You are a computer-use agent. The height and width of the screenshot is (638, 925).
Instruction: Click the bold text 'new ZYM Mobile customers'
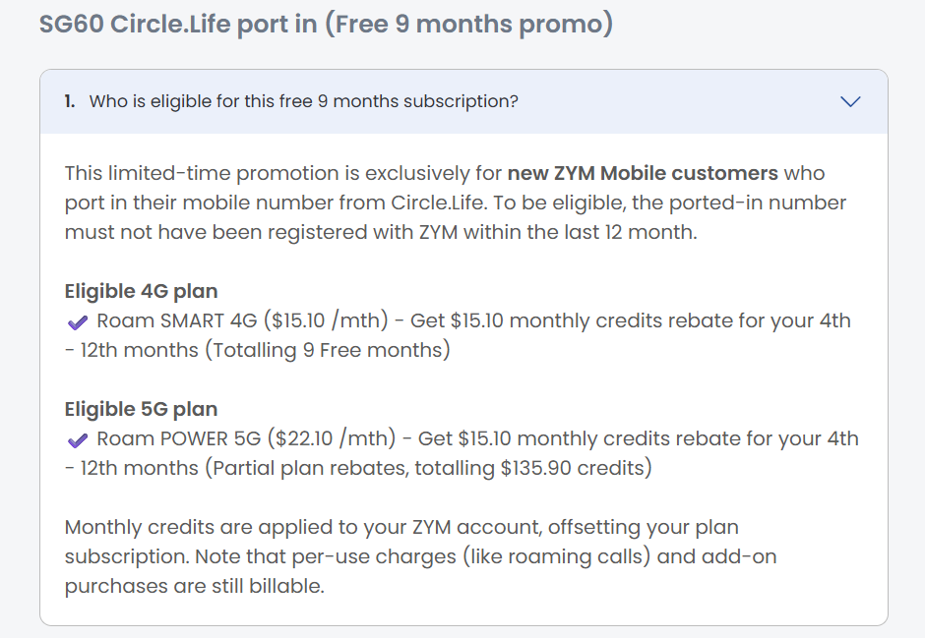pos(643,173)
